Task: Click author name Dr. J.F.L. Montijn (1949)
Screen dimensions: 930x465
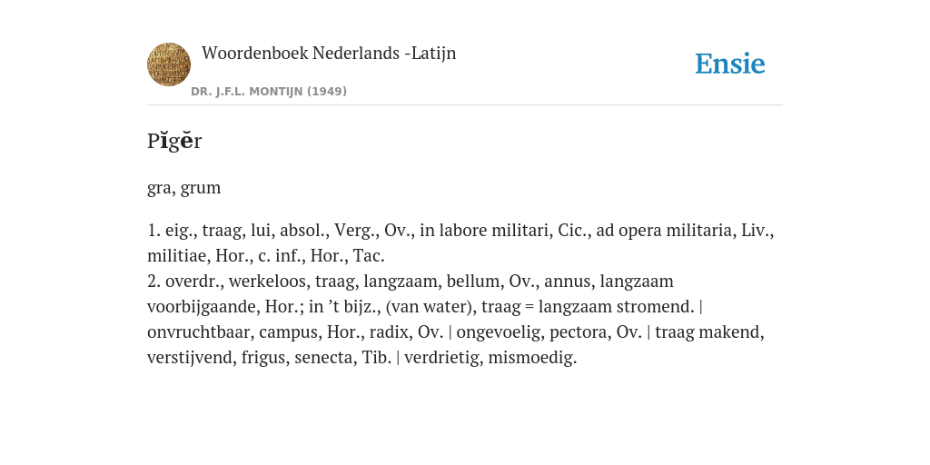Action: (269, 92)
